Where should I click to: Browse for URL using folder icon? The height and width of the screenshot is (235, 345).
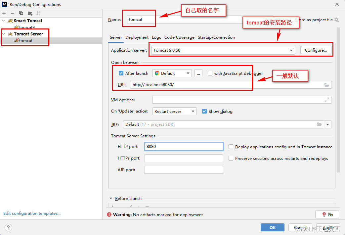[327, 85]
